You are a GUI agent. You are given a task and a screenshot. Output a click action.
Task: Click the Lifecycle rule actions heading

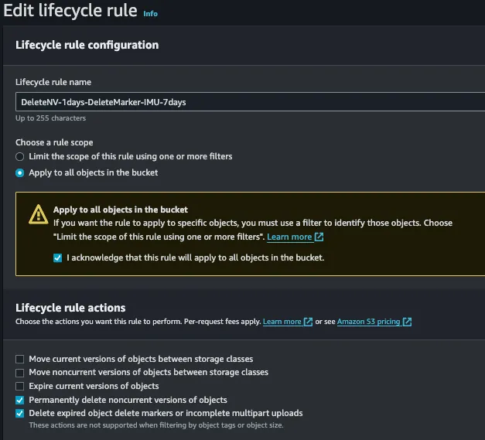(x=70, y=308)
